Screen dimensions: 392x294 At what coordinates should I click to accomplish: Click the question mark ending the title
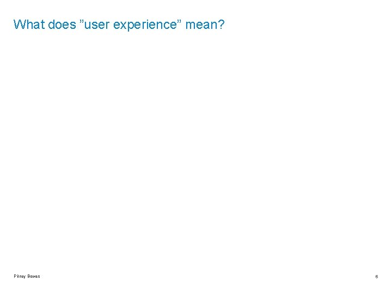(x=221, y=24)
